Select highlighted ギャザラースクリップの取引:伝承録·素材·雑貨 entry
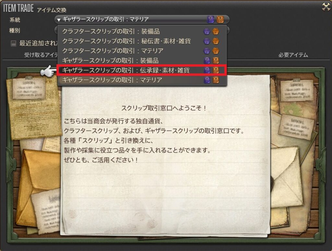Screen dimensions: 332x251 click(142, 70)
